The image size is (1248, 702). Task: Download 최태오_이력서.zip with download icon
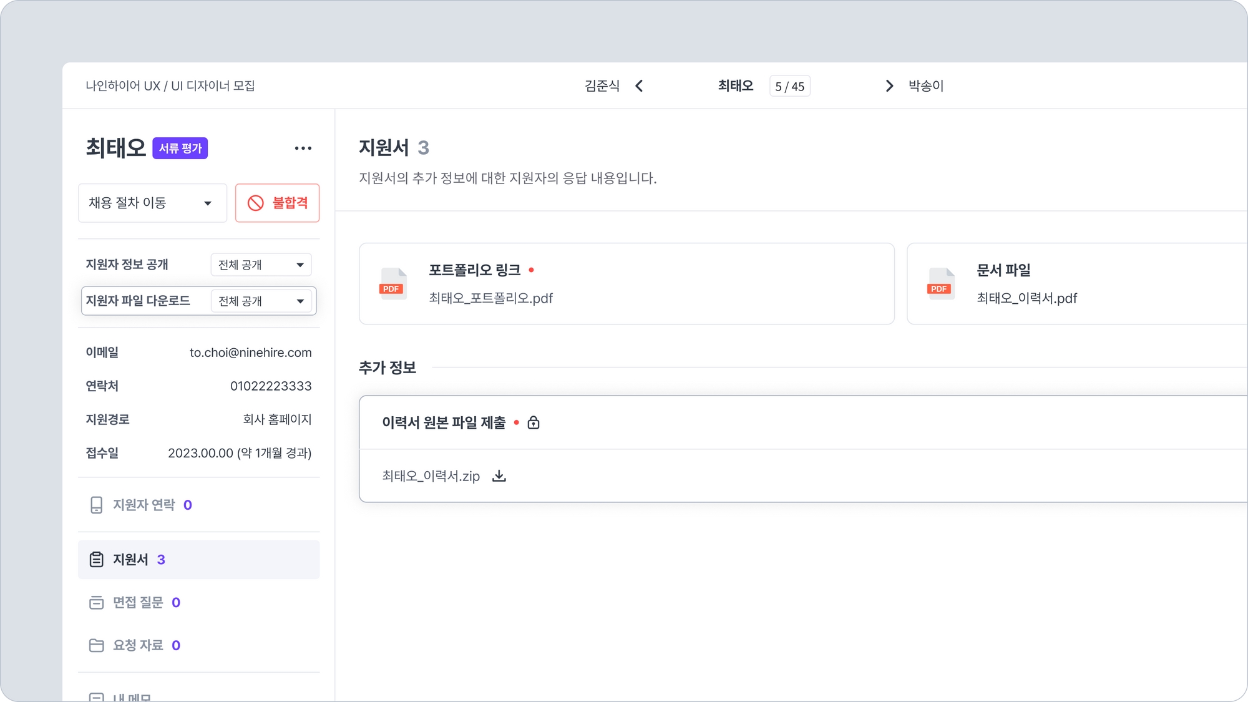click(499, 476)
